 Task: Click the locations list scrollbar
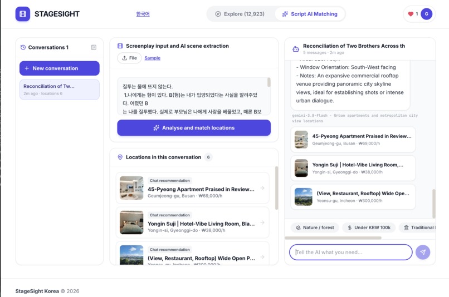276,188
